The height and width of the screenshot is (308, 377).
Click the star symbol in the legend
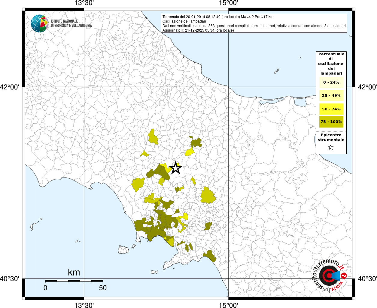coord(331,147)
